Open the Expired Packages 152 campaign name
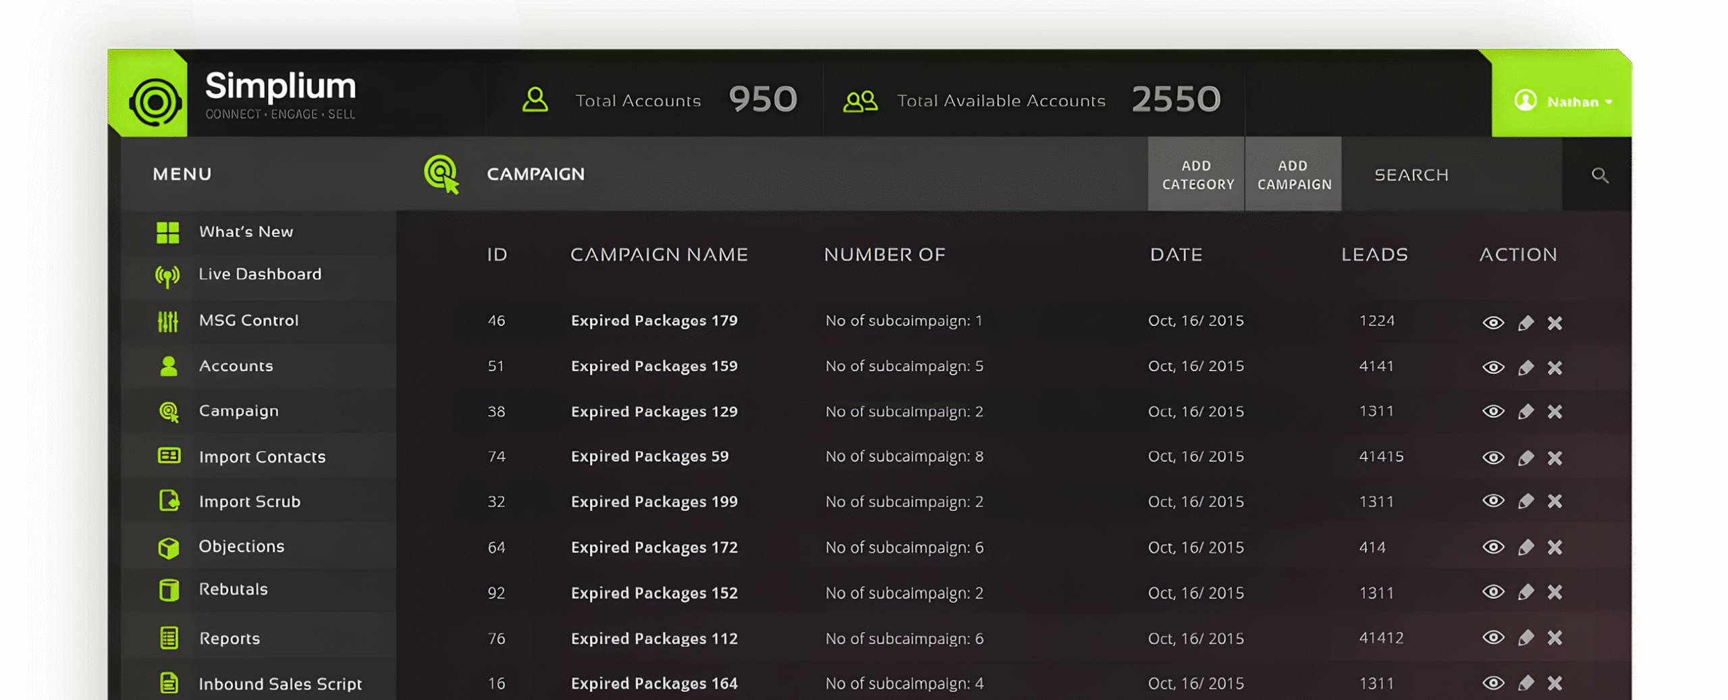 (x=653, y=593)
